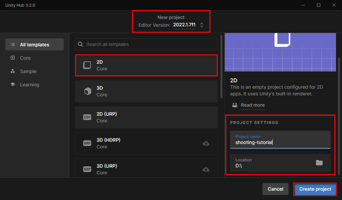Click the 2D template preview image
The image size is (342, 200).
[x=280, y=52]
